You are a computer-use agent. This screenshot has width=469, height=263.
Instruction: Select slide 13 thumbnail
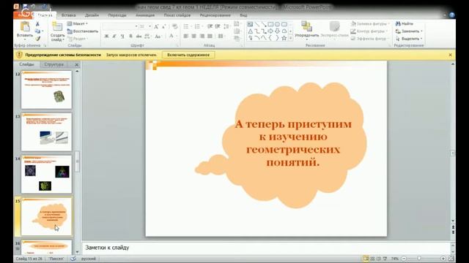click(x=46, y=131)
